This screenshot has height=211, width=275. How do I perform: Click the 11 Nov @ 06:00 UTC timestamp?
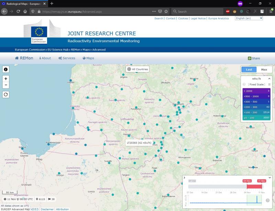[18, 199]
